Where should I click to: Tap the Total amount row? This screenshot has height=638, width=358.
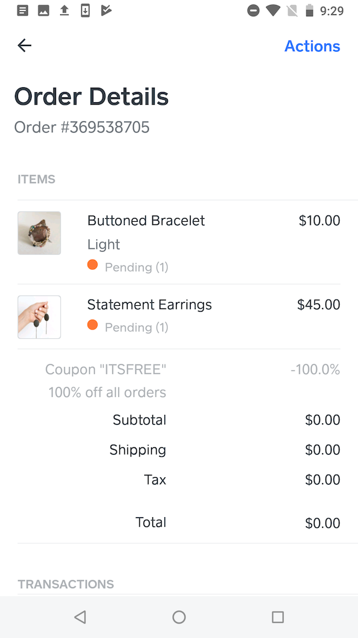coord(179,523)
